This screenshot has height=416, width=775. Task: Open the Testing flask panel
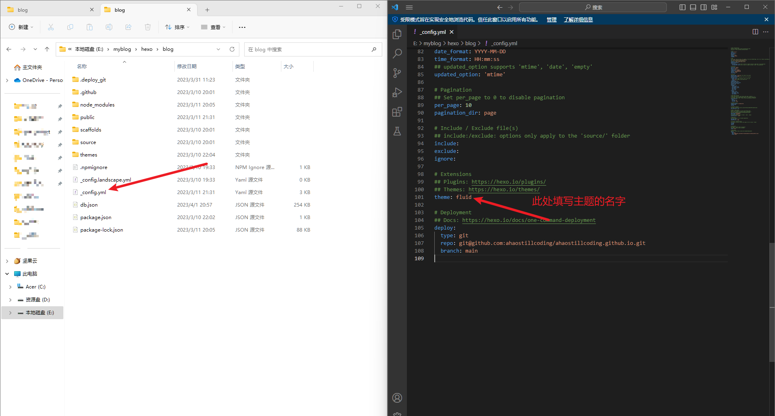point(397,131)
